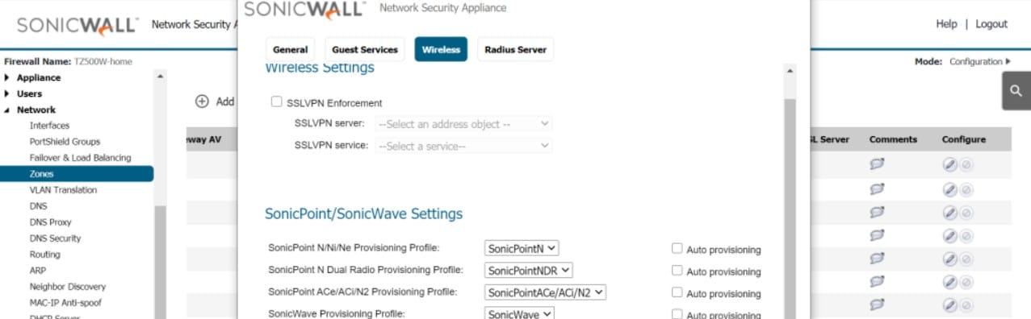Select the Wireless tab
The image size is (1031, 319).
click(441, 49)
